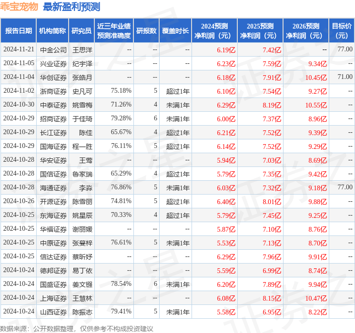The height and width of the screenshot is (333, 355).
Task: Select the 华福证券 institution cell
Action: [x=53, y=229]
